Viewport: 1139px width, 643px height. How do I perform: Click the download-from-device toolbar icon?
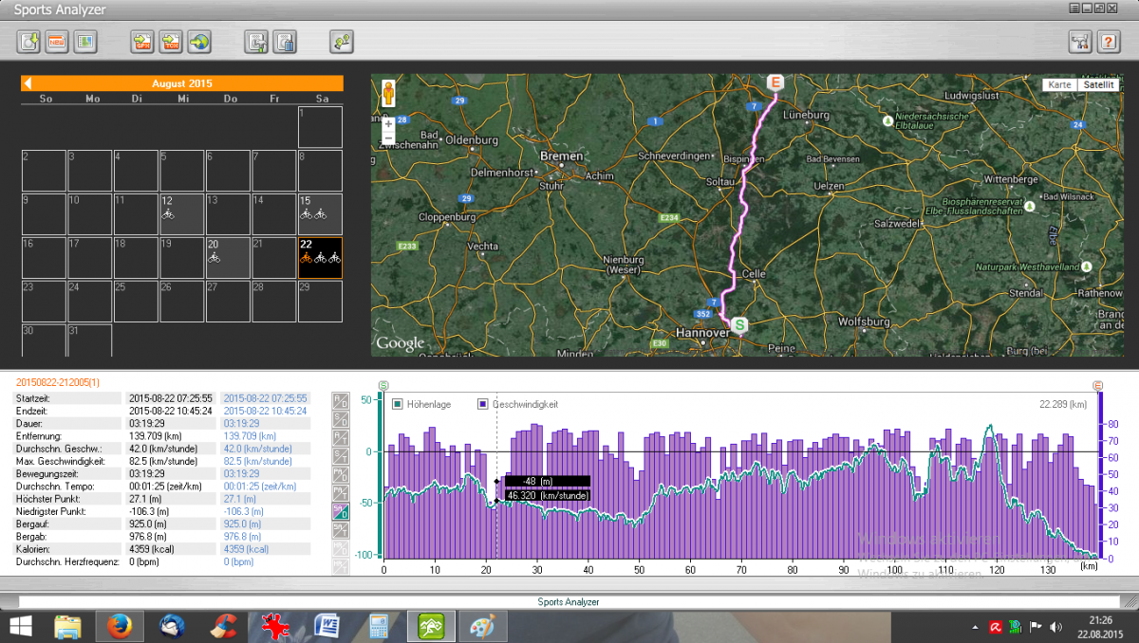(28, 42)
